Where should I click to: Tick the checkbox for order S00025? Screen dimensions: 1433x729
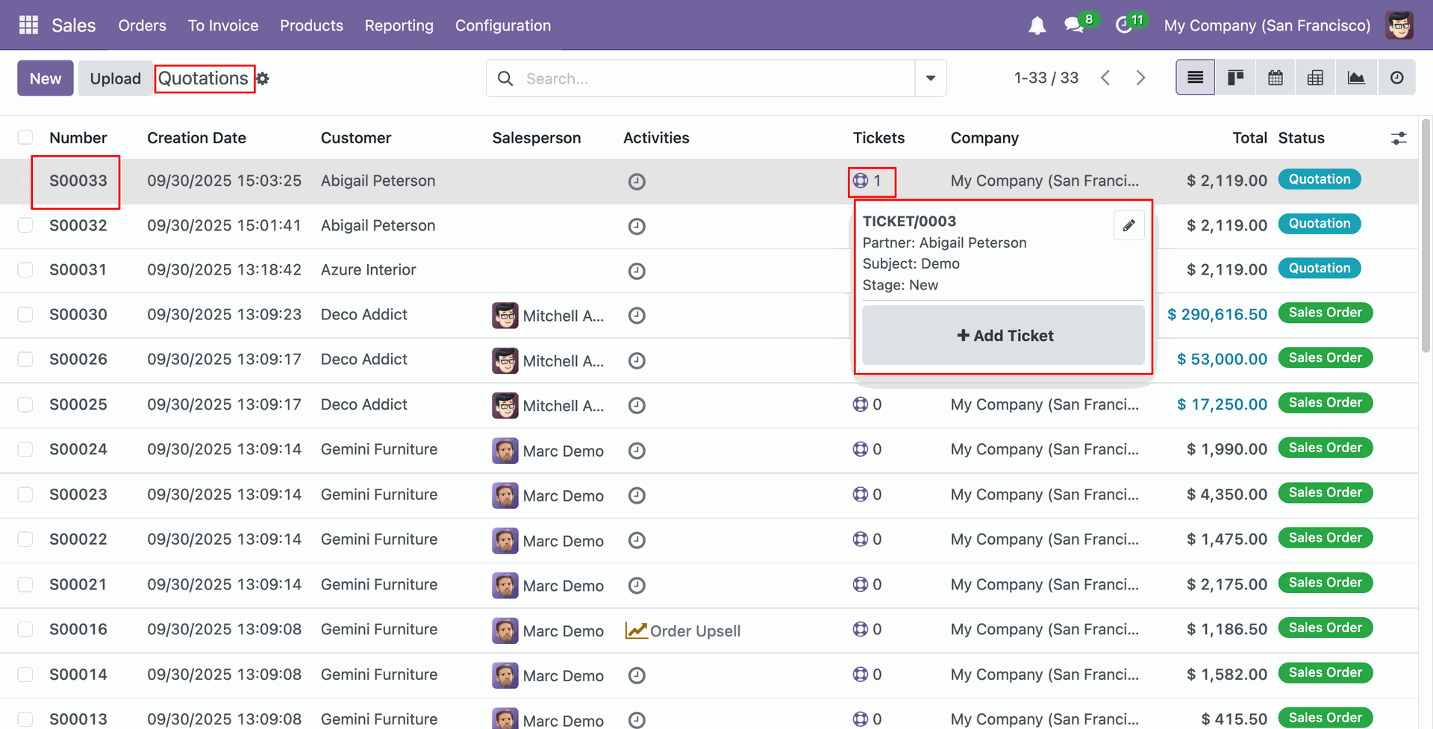point(25,404)
